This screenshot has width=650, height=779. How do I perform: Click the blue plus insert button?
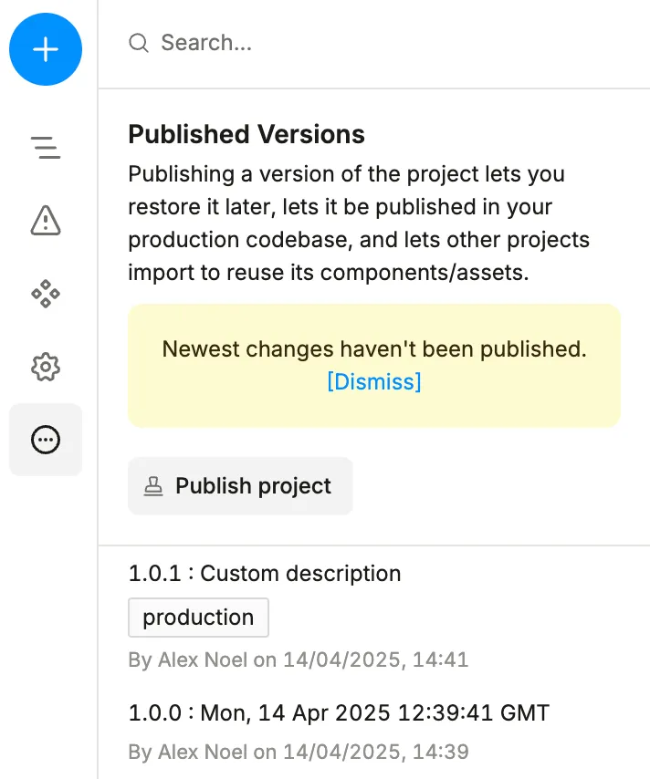(46, 49)
